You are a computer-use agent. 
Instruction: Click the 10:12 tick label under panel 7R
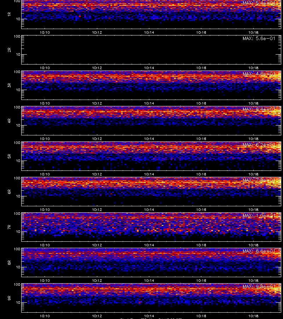tap(97, 245)
